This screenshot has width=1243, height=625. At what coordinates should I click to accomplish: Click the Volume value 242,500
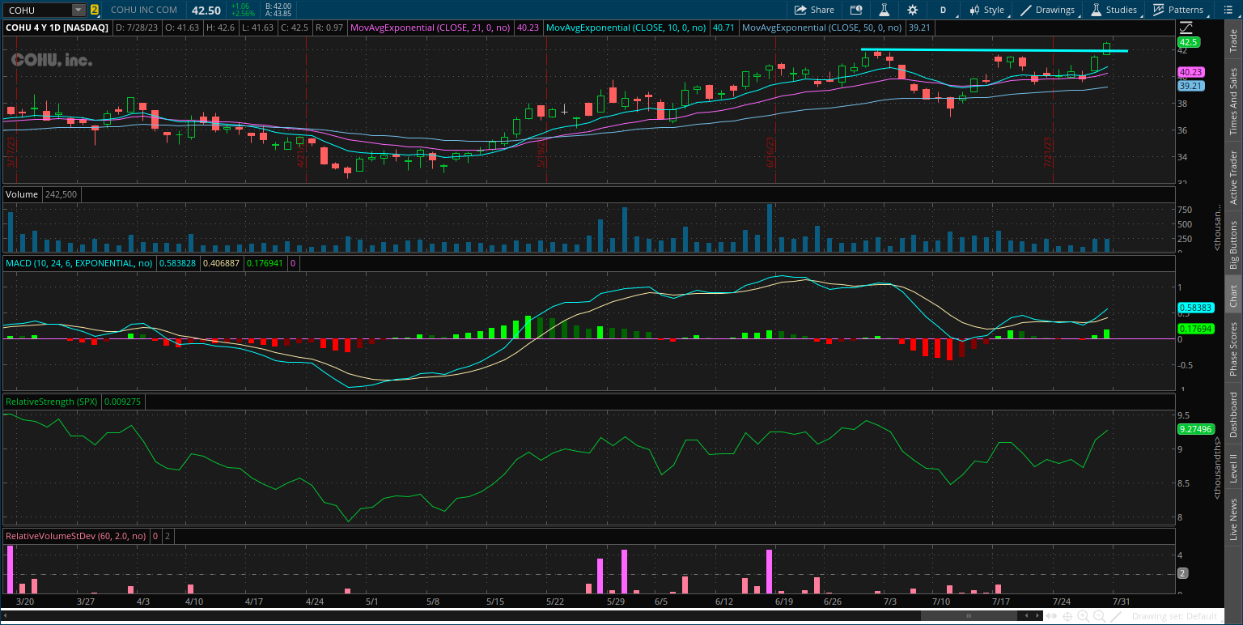61,194
